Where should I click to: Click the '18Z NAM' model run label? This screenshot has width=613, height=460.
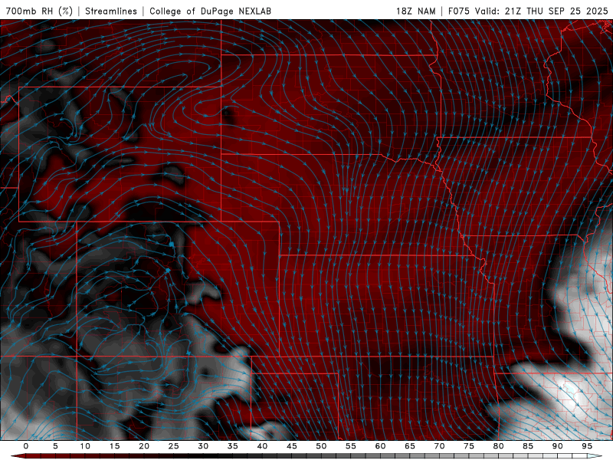(415, 11)
